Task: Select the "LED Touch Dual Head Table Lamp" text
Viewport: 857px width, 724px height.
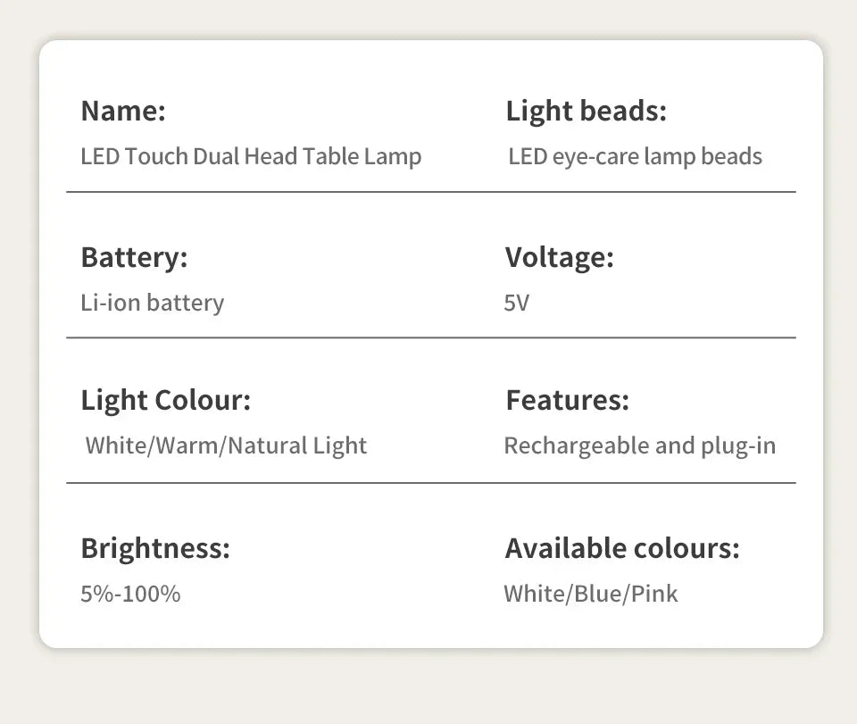Action: [251, 157]
